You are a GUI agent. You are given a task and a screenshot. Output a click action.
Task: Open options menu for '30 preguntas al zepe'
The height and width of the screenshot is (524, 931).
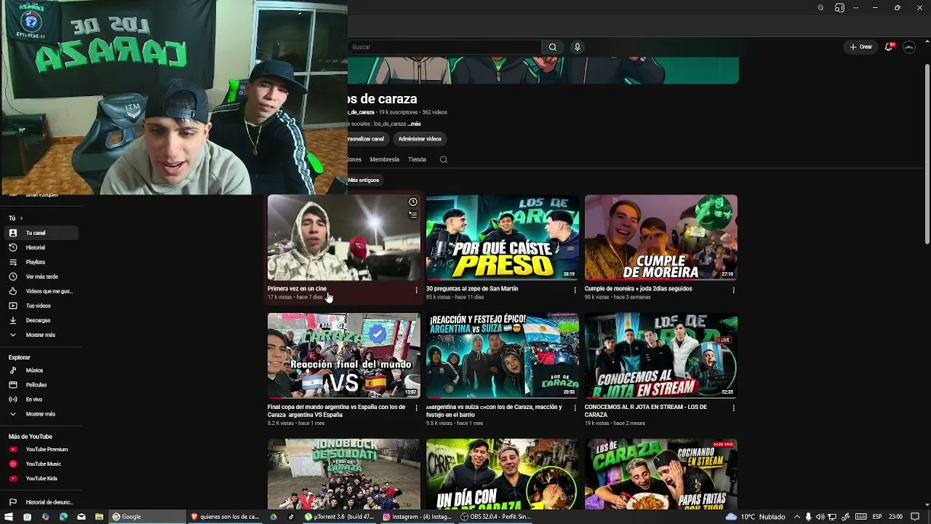(575, 290)
